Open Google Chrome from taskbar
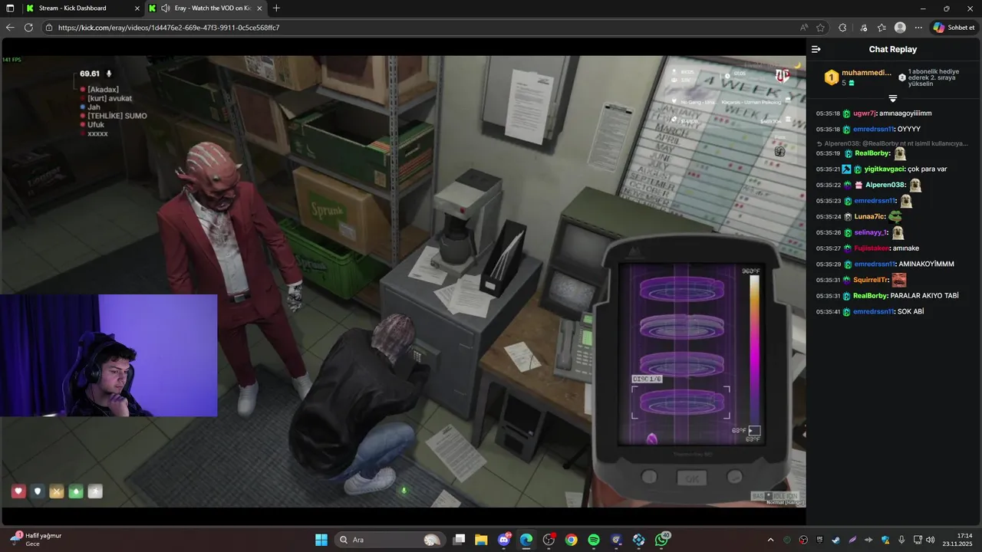Image resolution: width=982 pixels, height=552 pixels. [x=572, y=540]
